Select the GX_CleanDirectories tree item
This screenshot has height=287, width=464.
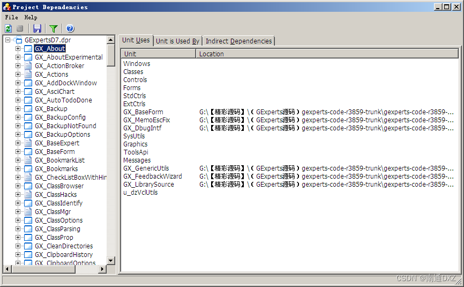[64, 246]
